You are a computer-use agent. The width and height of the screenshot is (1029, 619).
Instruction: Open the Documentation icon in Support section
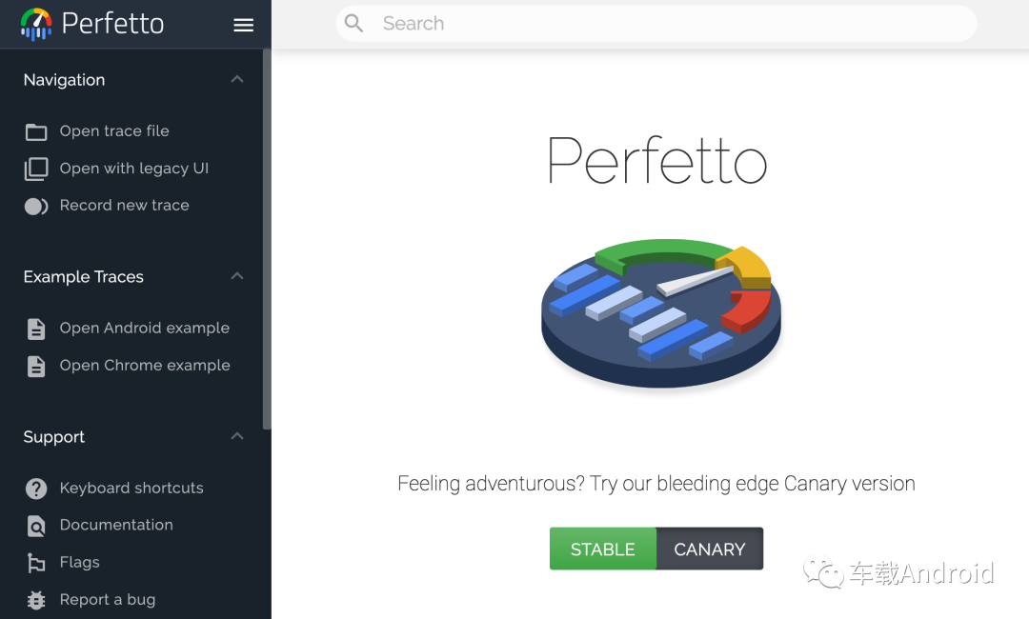35,525
